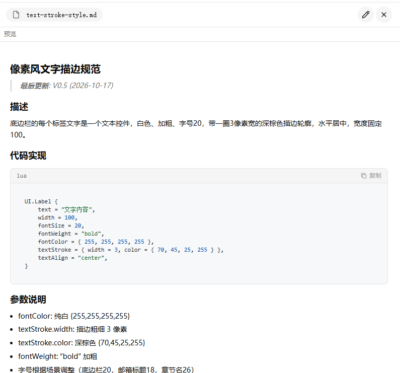Click the copy icon in code block

pos(363,176)
